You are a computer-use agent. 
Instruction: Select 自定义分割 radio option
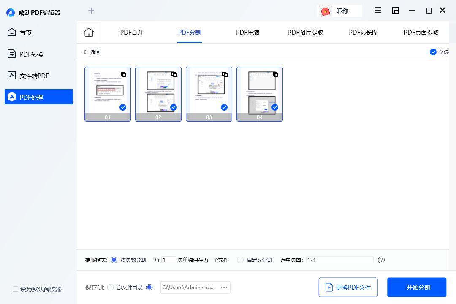[x=240, y=260]
